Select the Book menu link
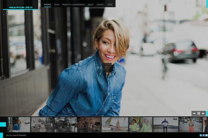 [x=110, y=4]
